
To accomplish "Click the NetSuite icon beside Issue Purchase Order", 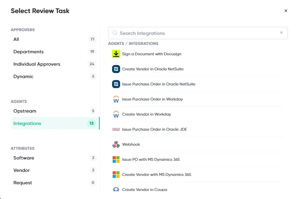I will click(116, 84).
